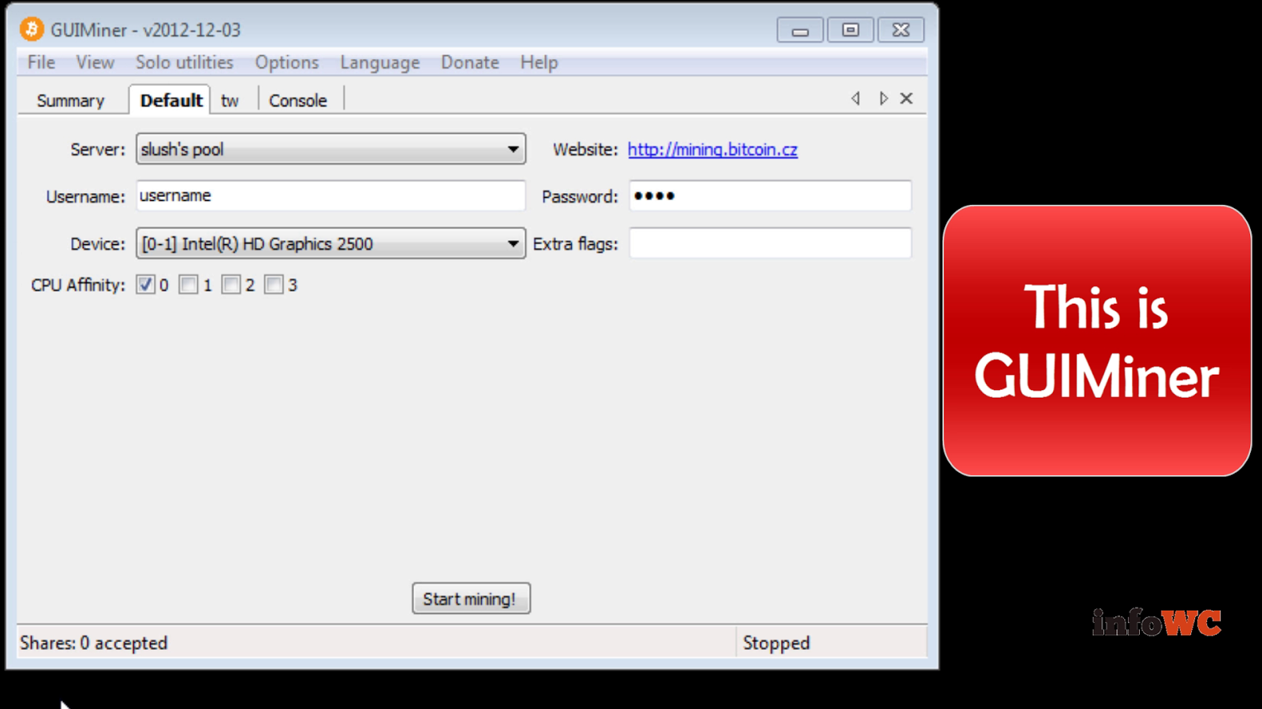Screen dimensions: 1262x709
Task: Switch to the Summary tab
Action: click(70, 101)
